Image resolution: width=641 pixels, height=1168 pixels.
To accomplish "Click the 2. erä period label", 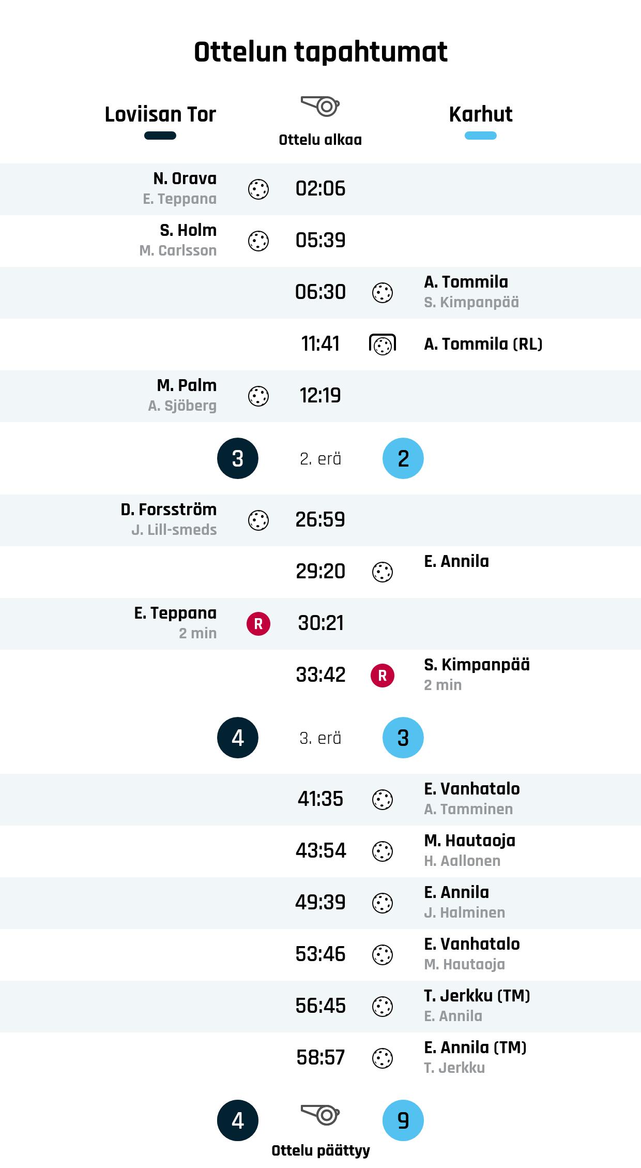I will [x=320, y=459].
